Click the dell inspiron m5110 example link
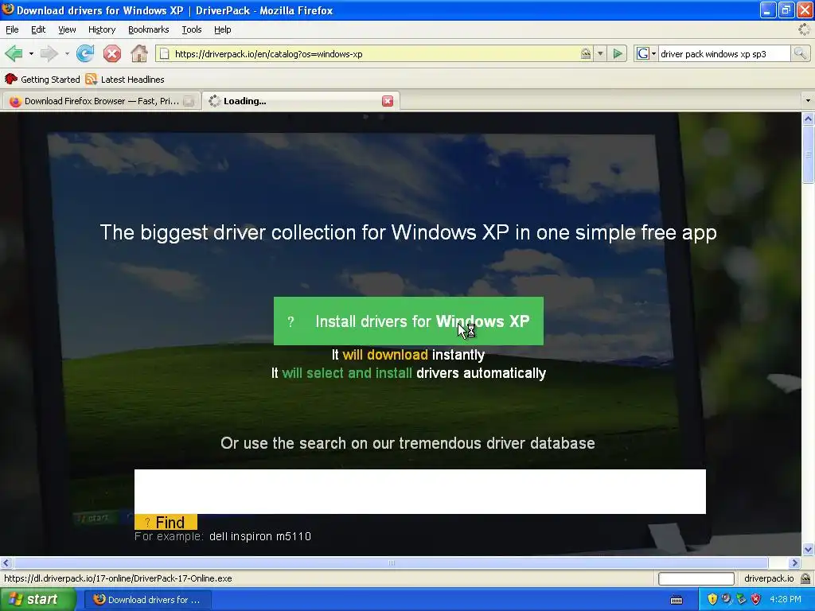 pyautogui.click(x=260, y=536)
